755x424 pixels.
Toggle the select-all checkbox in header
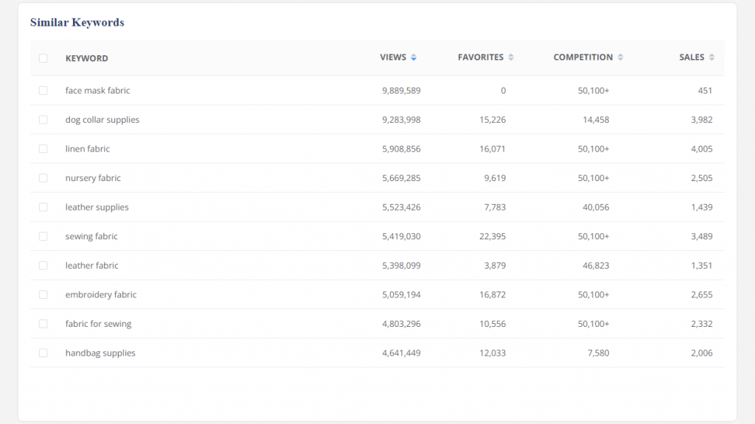click(x=44, y=58)
